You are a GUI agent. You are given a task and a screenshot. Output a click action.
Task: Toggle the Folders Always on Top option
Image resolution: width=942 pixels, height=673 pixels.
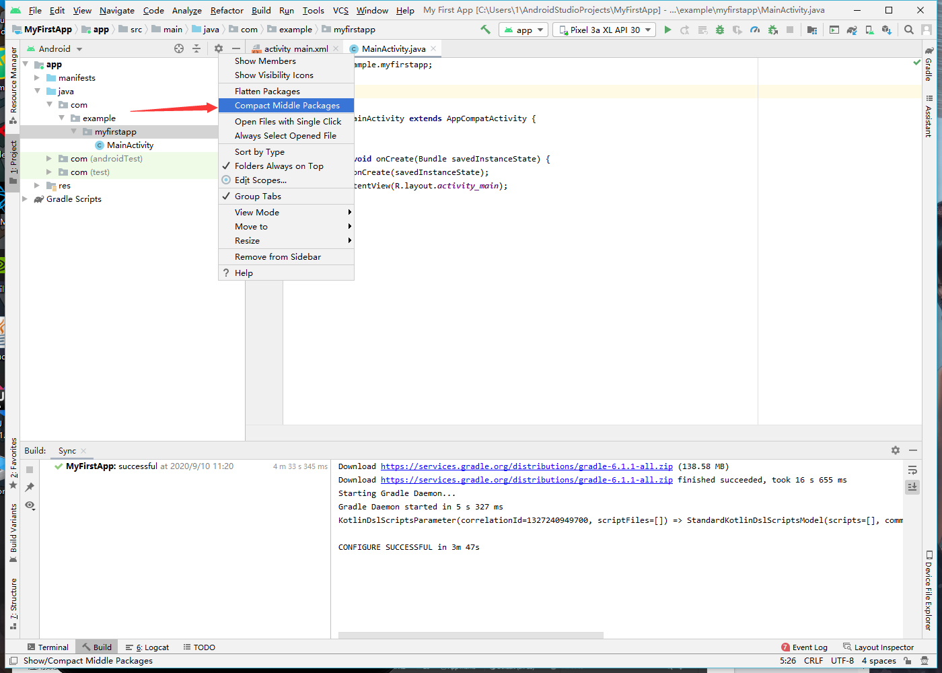(x=279, y=166)
